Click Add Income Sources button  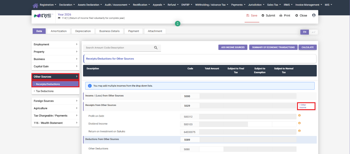coord(233,47)
